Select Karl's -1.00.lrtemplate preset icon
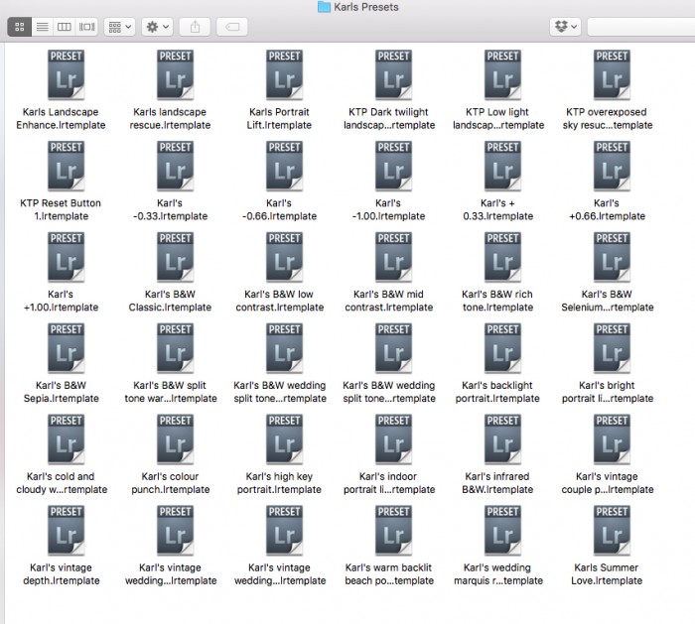This screenshot has width=695, height=624. point(393,166)
